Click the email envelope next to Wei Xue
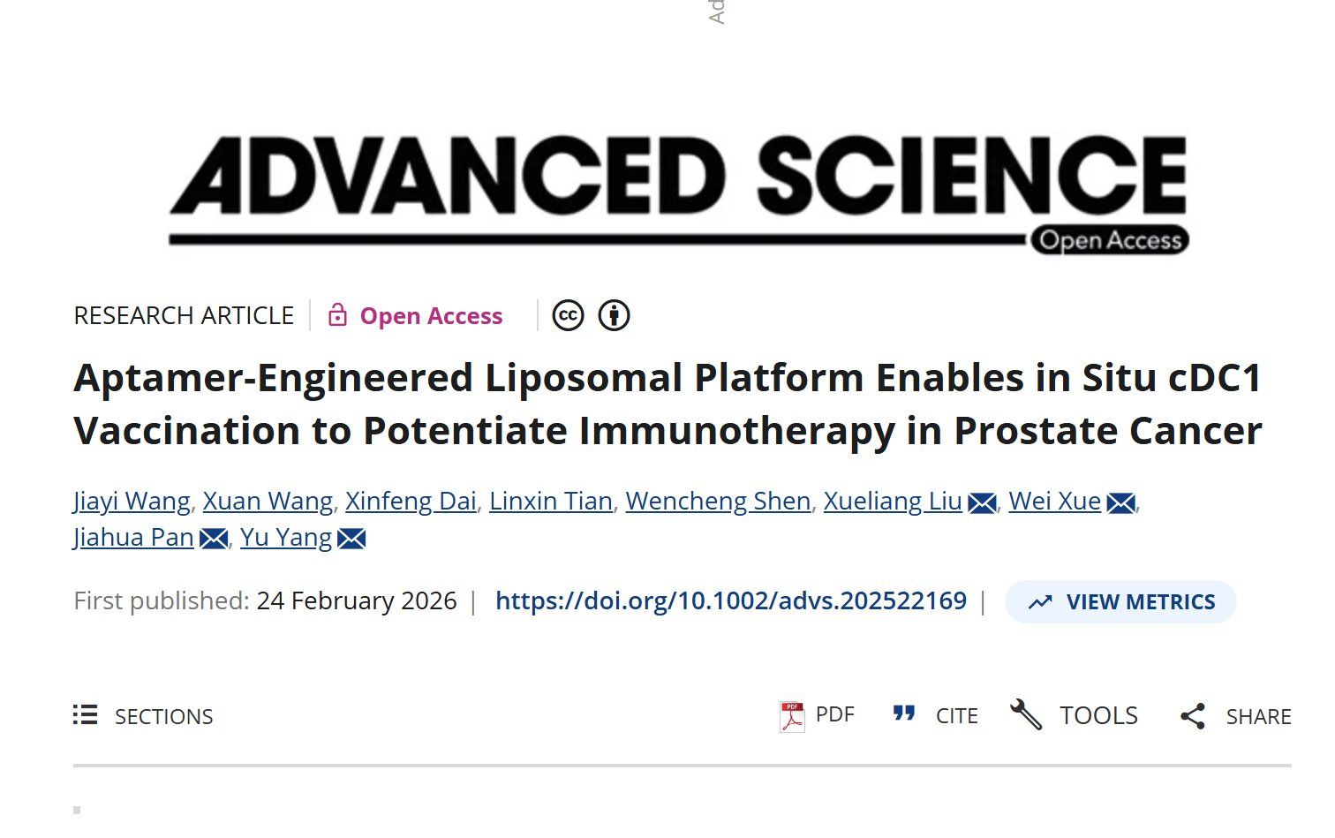The image size is (1335, 838). (x=1120, y=502)
